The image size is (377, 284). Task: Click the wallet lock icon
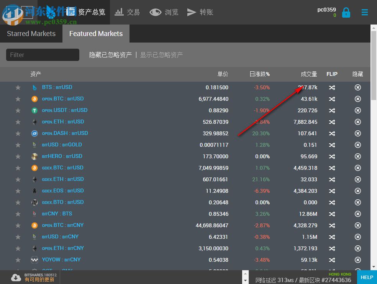[x=346, y=12]
